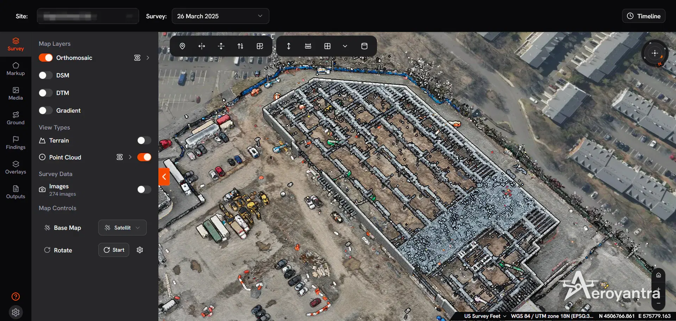Turn off the Orthomosaic layer toggle

click(46, 58)
